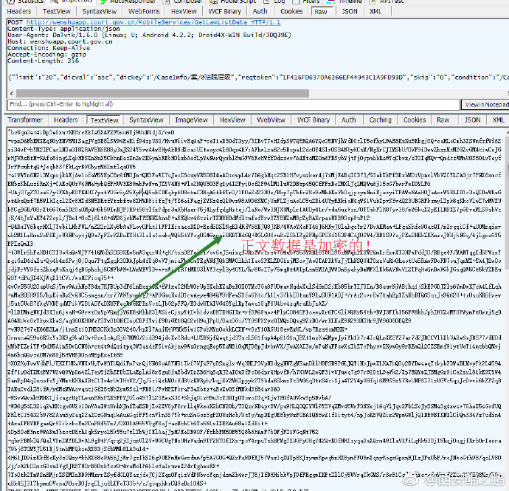The width and height of the screenshot is (509, 491).
Task: Select the request Raw tab
Action: tap(321, 12)
